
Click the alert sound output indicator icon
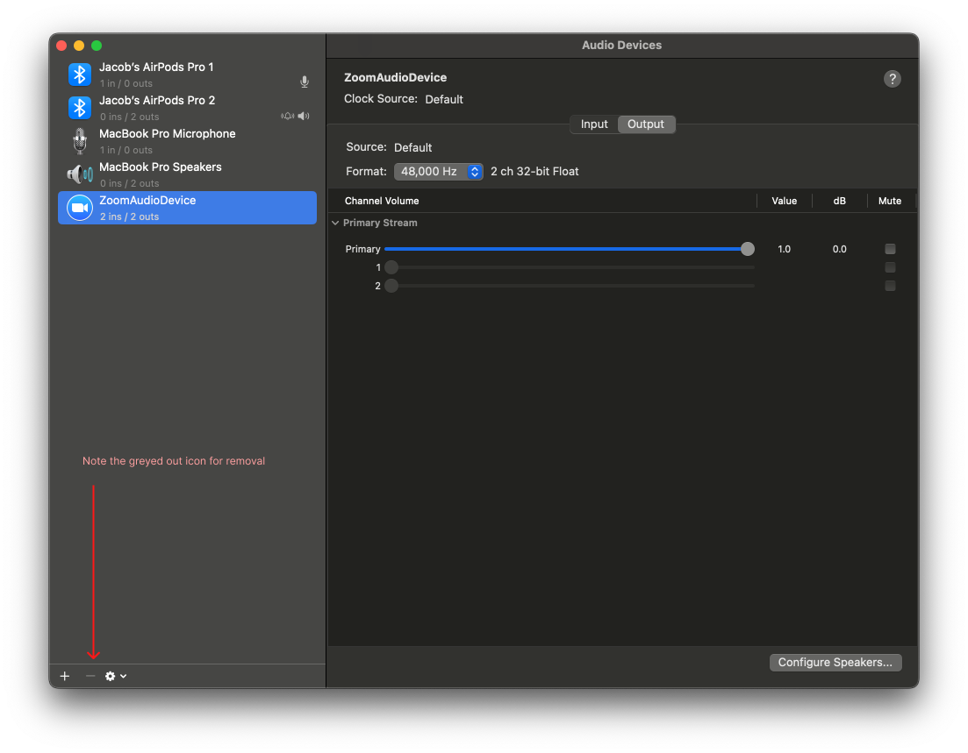288,116
